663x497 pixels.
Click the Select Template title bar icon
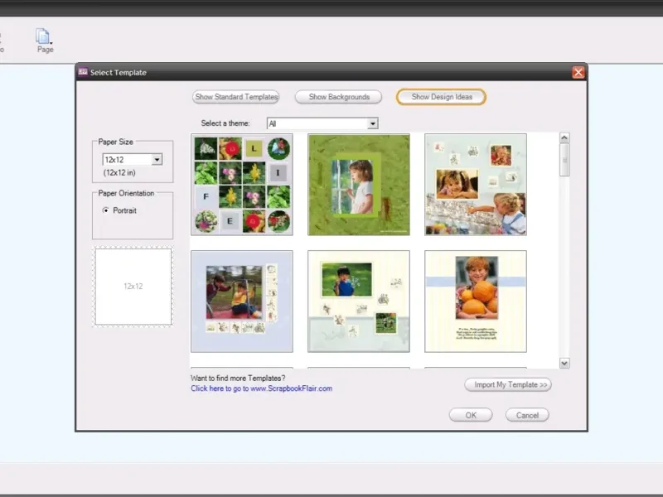pos(83,72)
